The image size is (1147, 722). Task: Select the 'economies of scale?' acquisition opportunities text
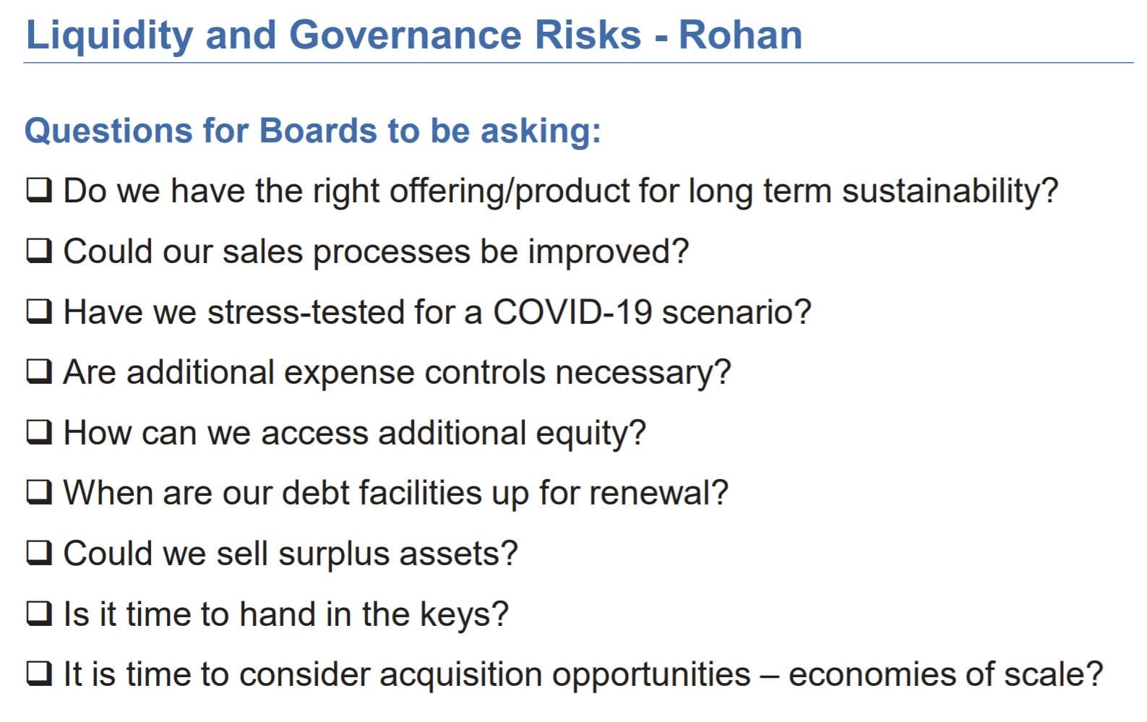[x=945, y=674]
